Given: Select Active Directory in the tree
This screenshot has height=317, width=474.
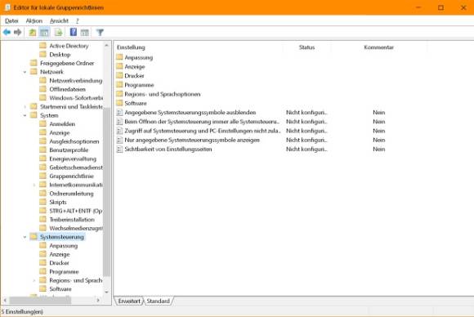Looking at the screenshot, I should [x=69, y=46].
